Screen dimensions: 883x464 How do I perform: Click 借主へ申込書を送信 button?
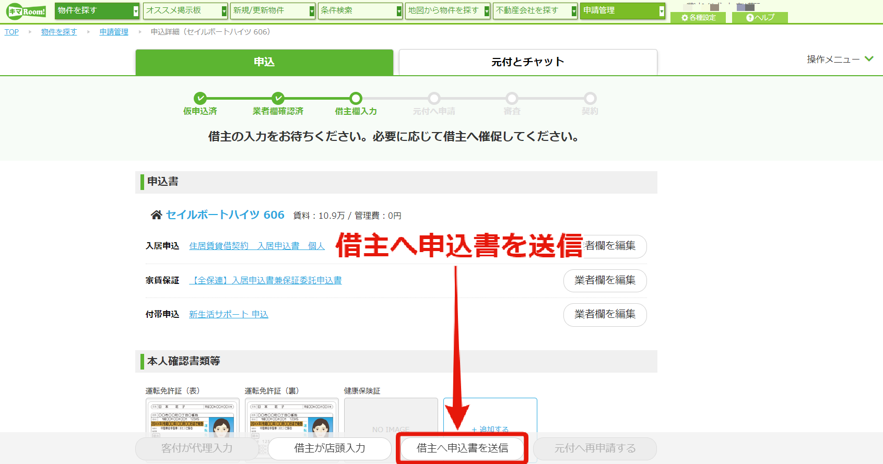(x=462, y=448)
